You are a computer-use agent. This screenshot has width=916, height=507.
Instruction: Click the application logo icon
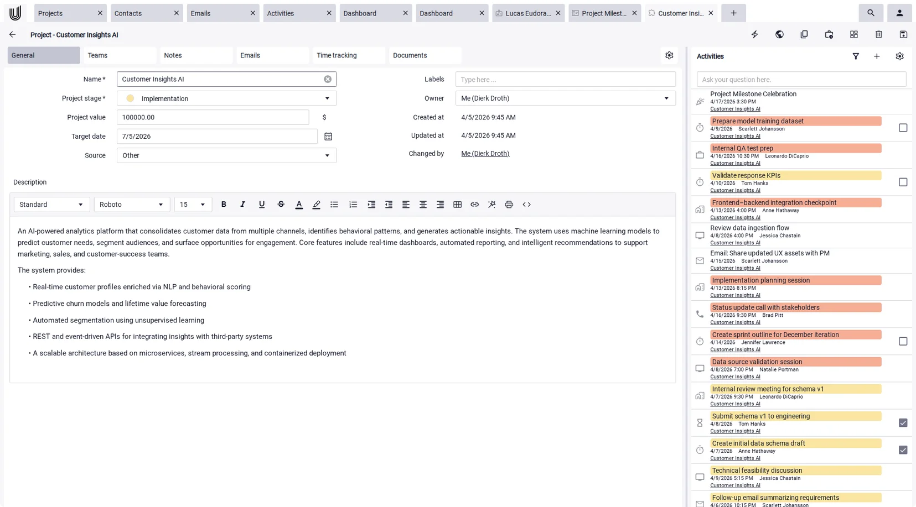point(15,13)
